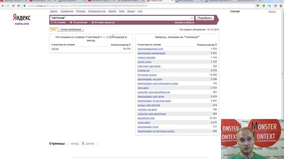Select the По словам radio button

(52, 23)
